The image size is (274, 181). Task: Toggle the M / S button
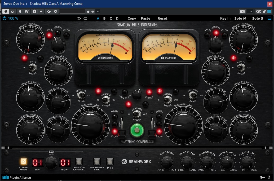[x=110, y=162]
